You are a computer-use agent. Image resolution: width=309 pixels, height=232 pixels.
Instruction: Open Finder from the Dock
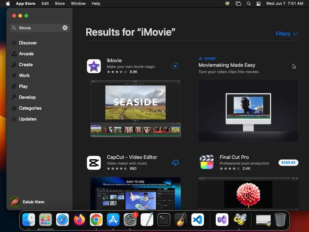[x=29, y=220]
